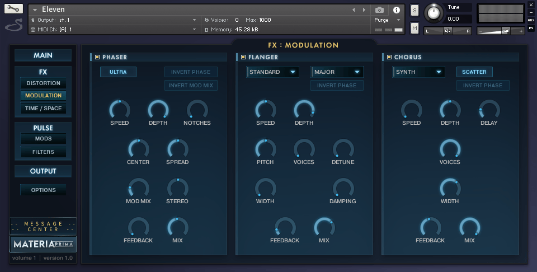
Task: Disable the Flanger effect power switch
Action: (243, 57)
